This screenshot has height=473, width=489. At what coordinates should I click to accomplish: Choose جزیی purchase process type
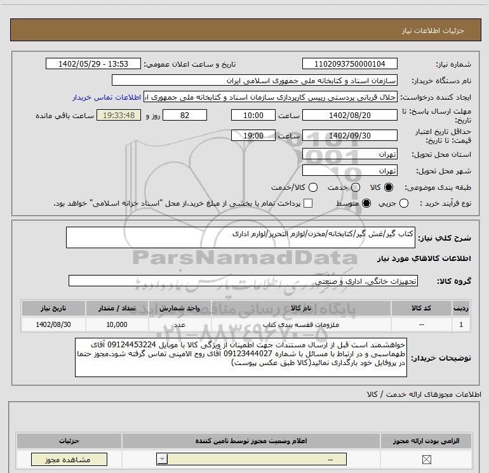tap(404, 203)
